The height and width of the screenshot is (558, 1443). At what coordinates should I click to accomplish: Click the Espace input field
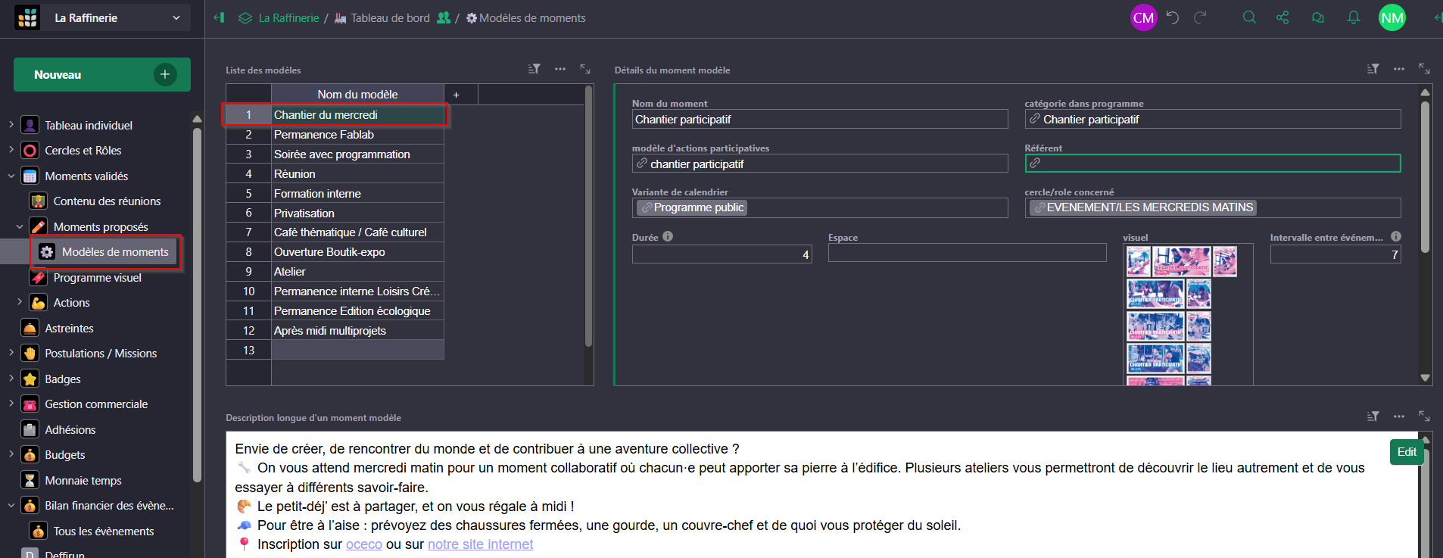point(967,253)
